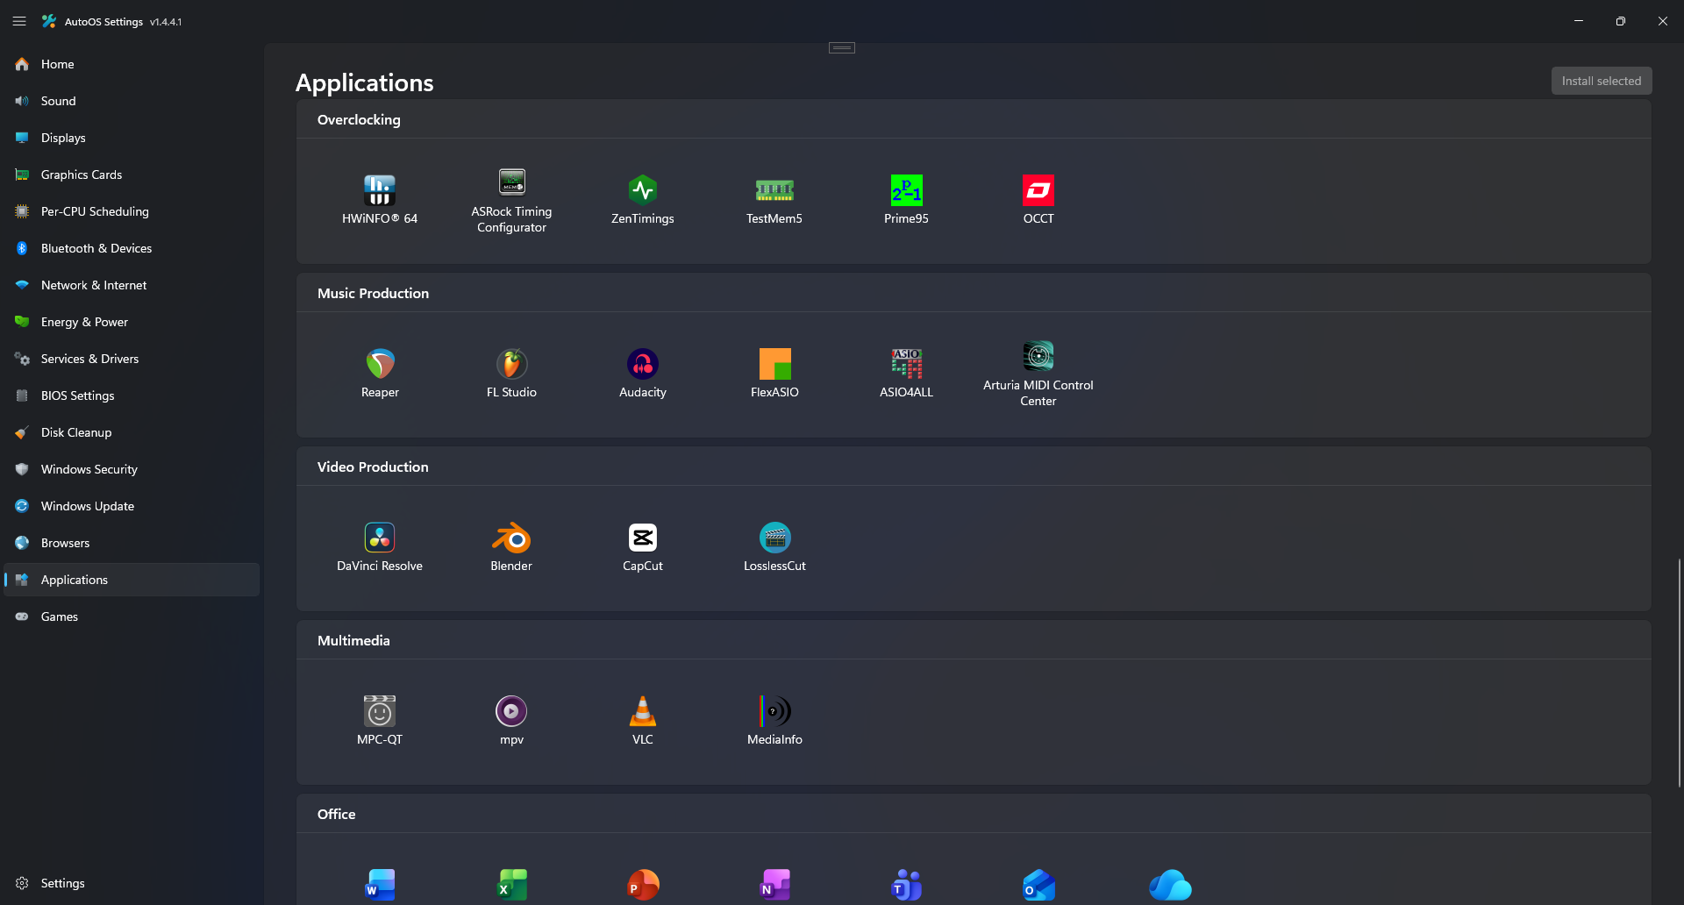Open the Displays settings page
The width and height of the screenshot is (1684, 905).
[132, 138]
